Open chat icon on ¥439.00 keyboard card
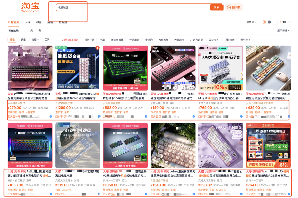 tap(289, 117)
